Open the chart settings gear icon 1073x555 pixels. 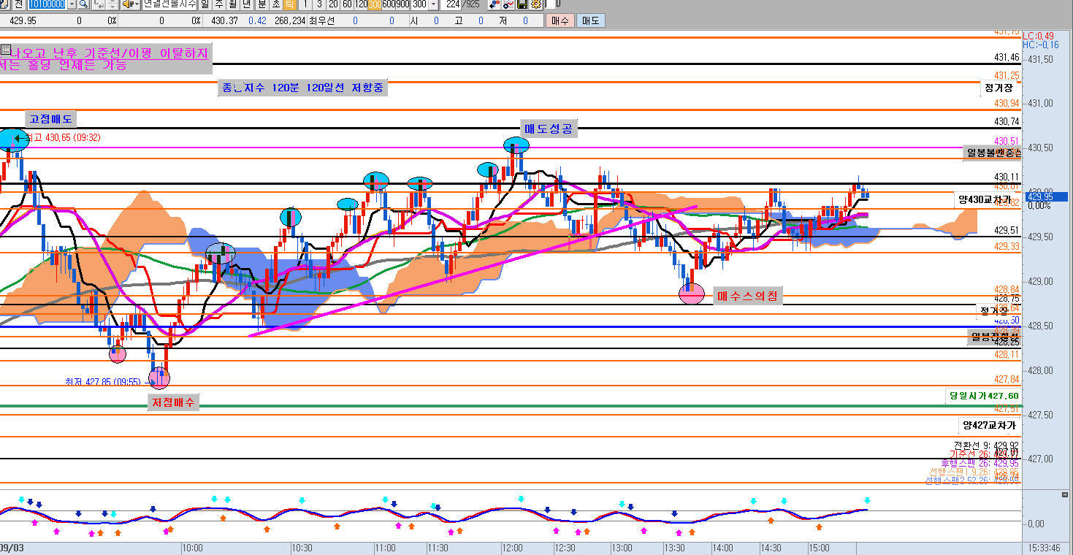[536, 4]
